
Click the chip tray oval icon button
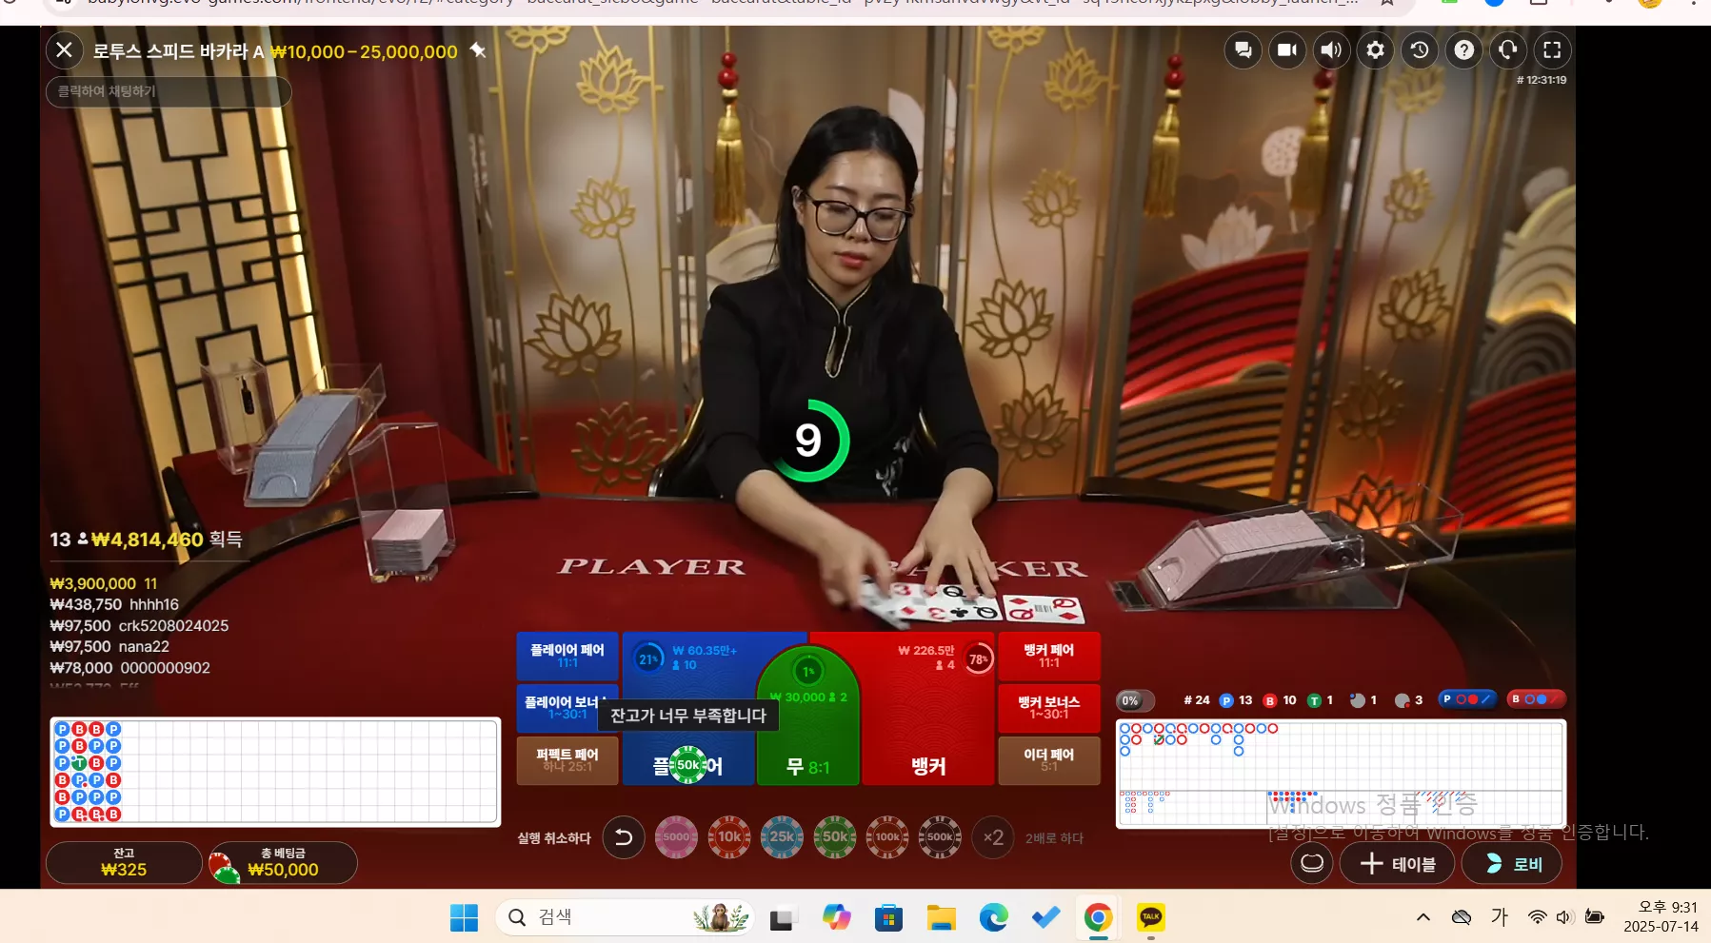1312,863
